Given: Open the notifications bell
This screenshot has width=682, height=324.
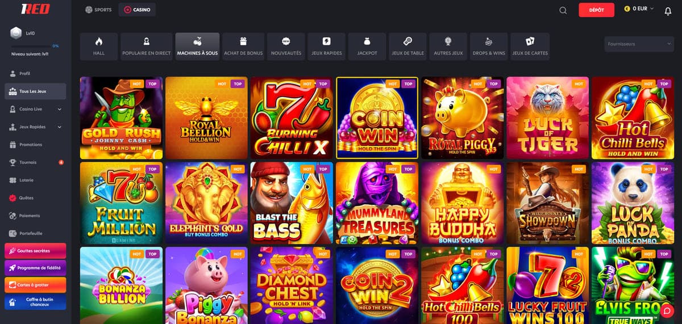Looking at the screenshot, I should (x=668, y=10).
